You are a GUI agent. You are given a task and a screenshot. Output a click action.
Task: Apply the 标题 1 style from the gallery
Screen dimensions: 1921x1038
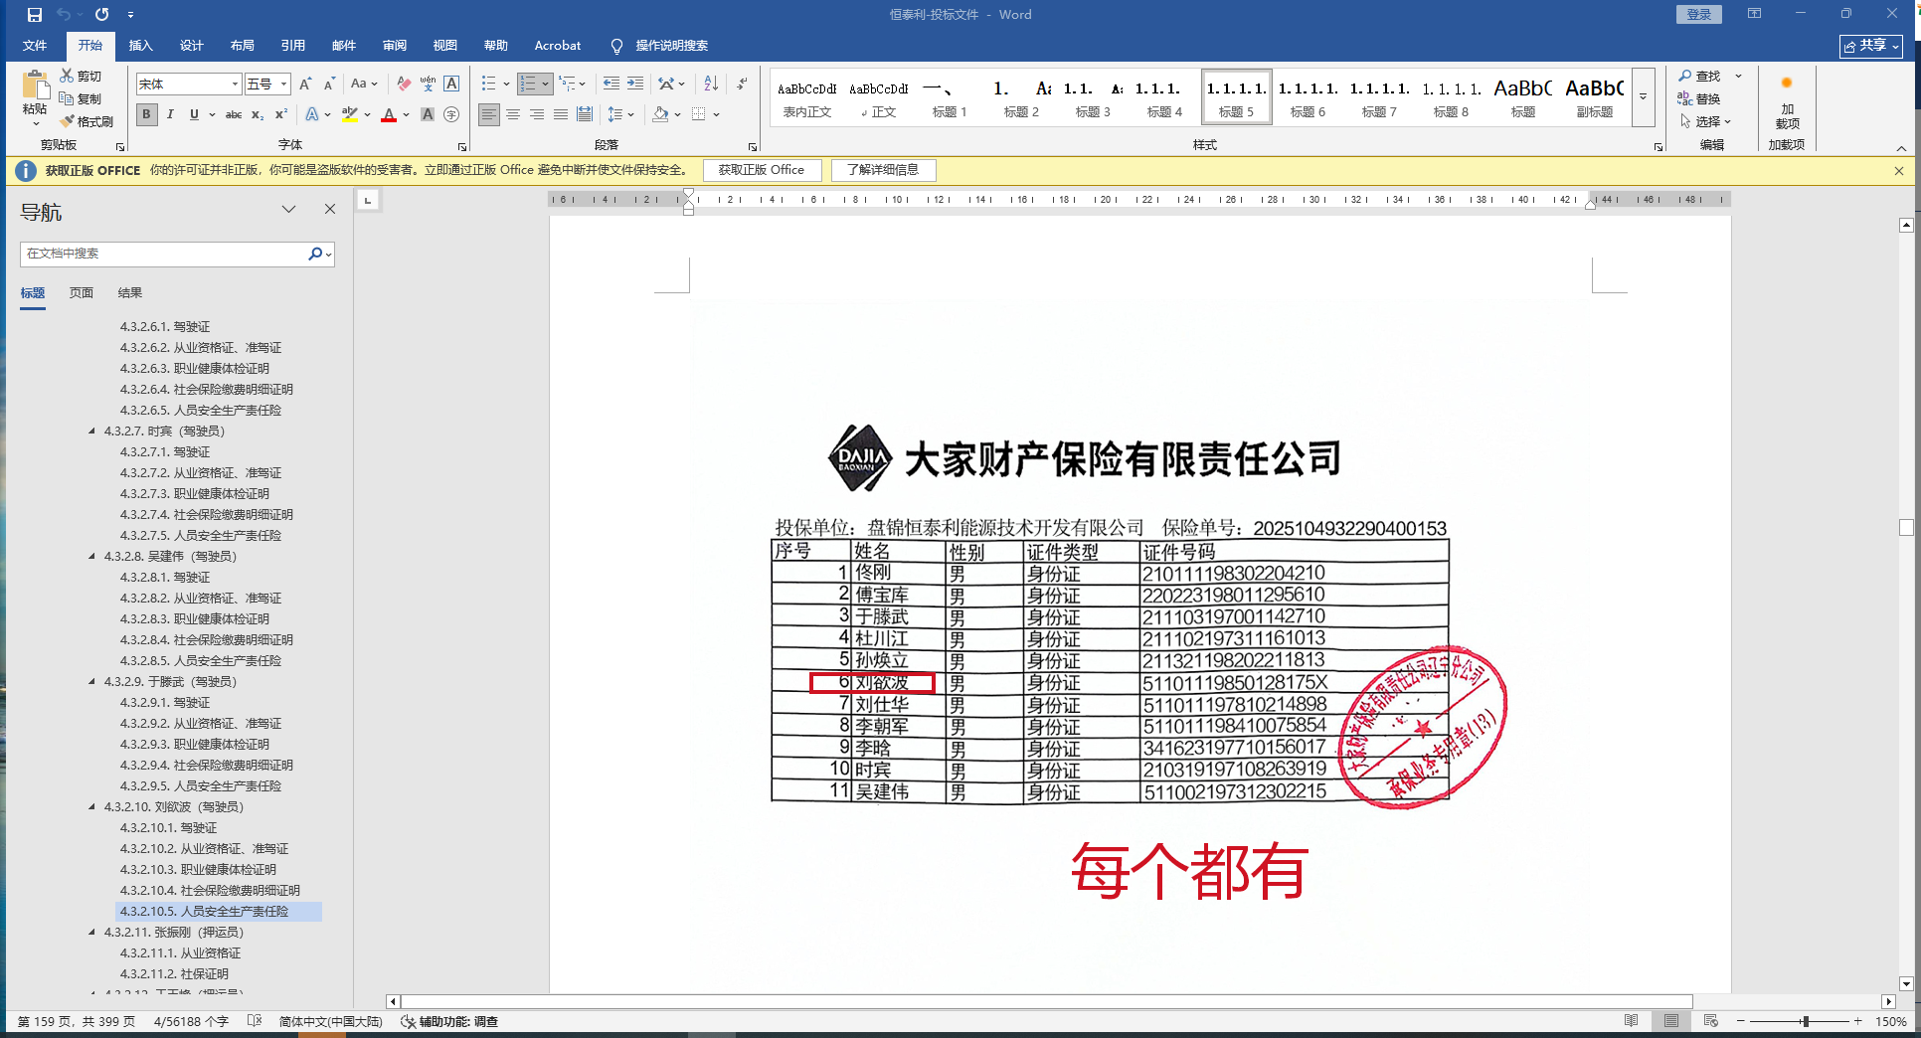click(x=950, y=96)
